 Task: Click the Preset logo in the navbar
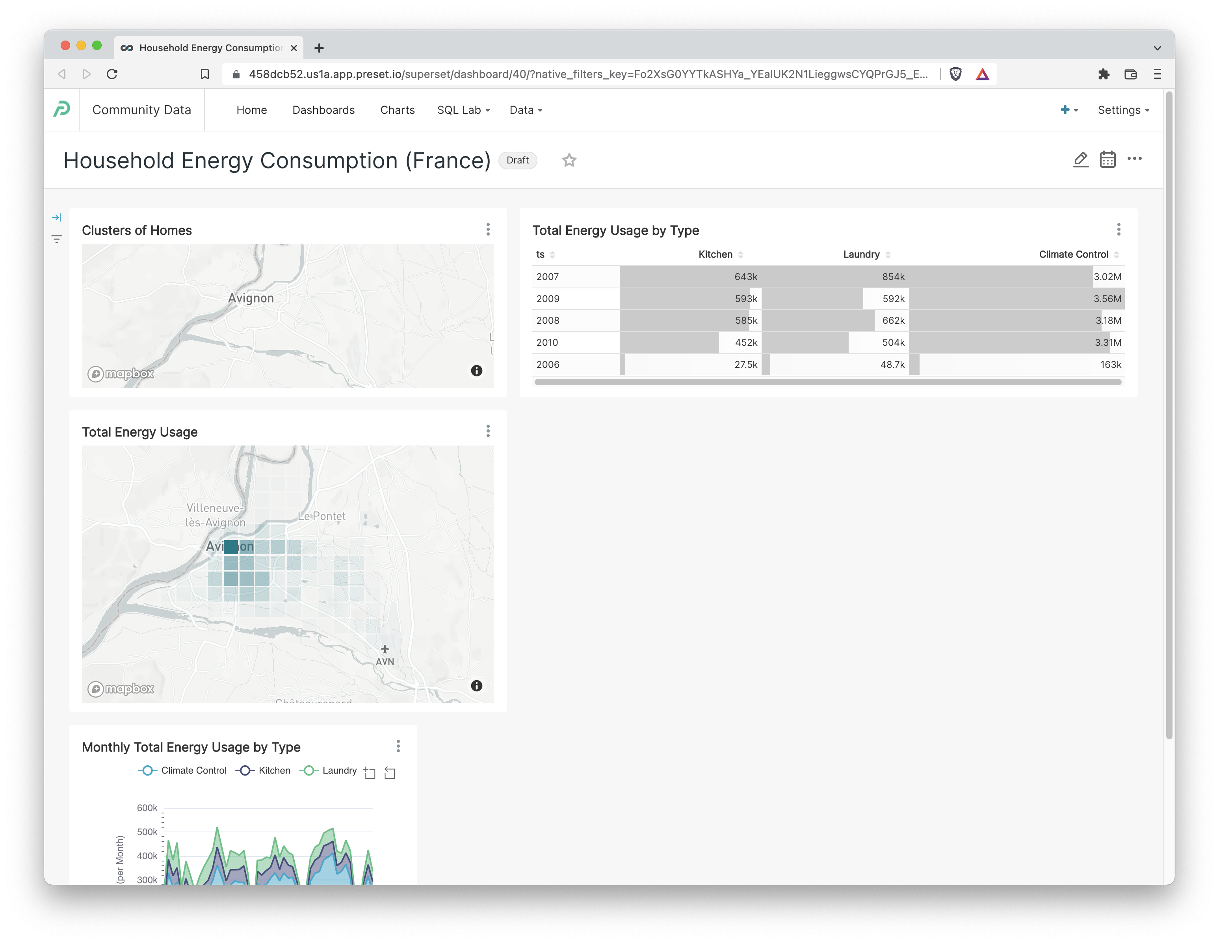[x=61, y=110]
